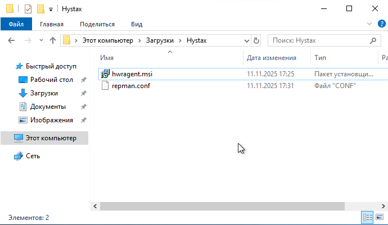
Task: Customize quick access toolbar dropdown
Action: pos(51,9)
